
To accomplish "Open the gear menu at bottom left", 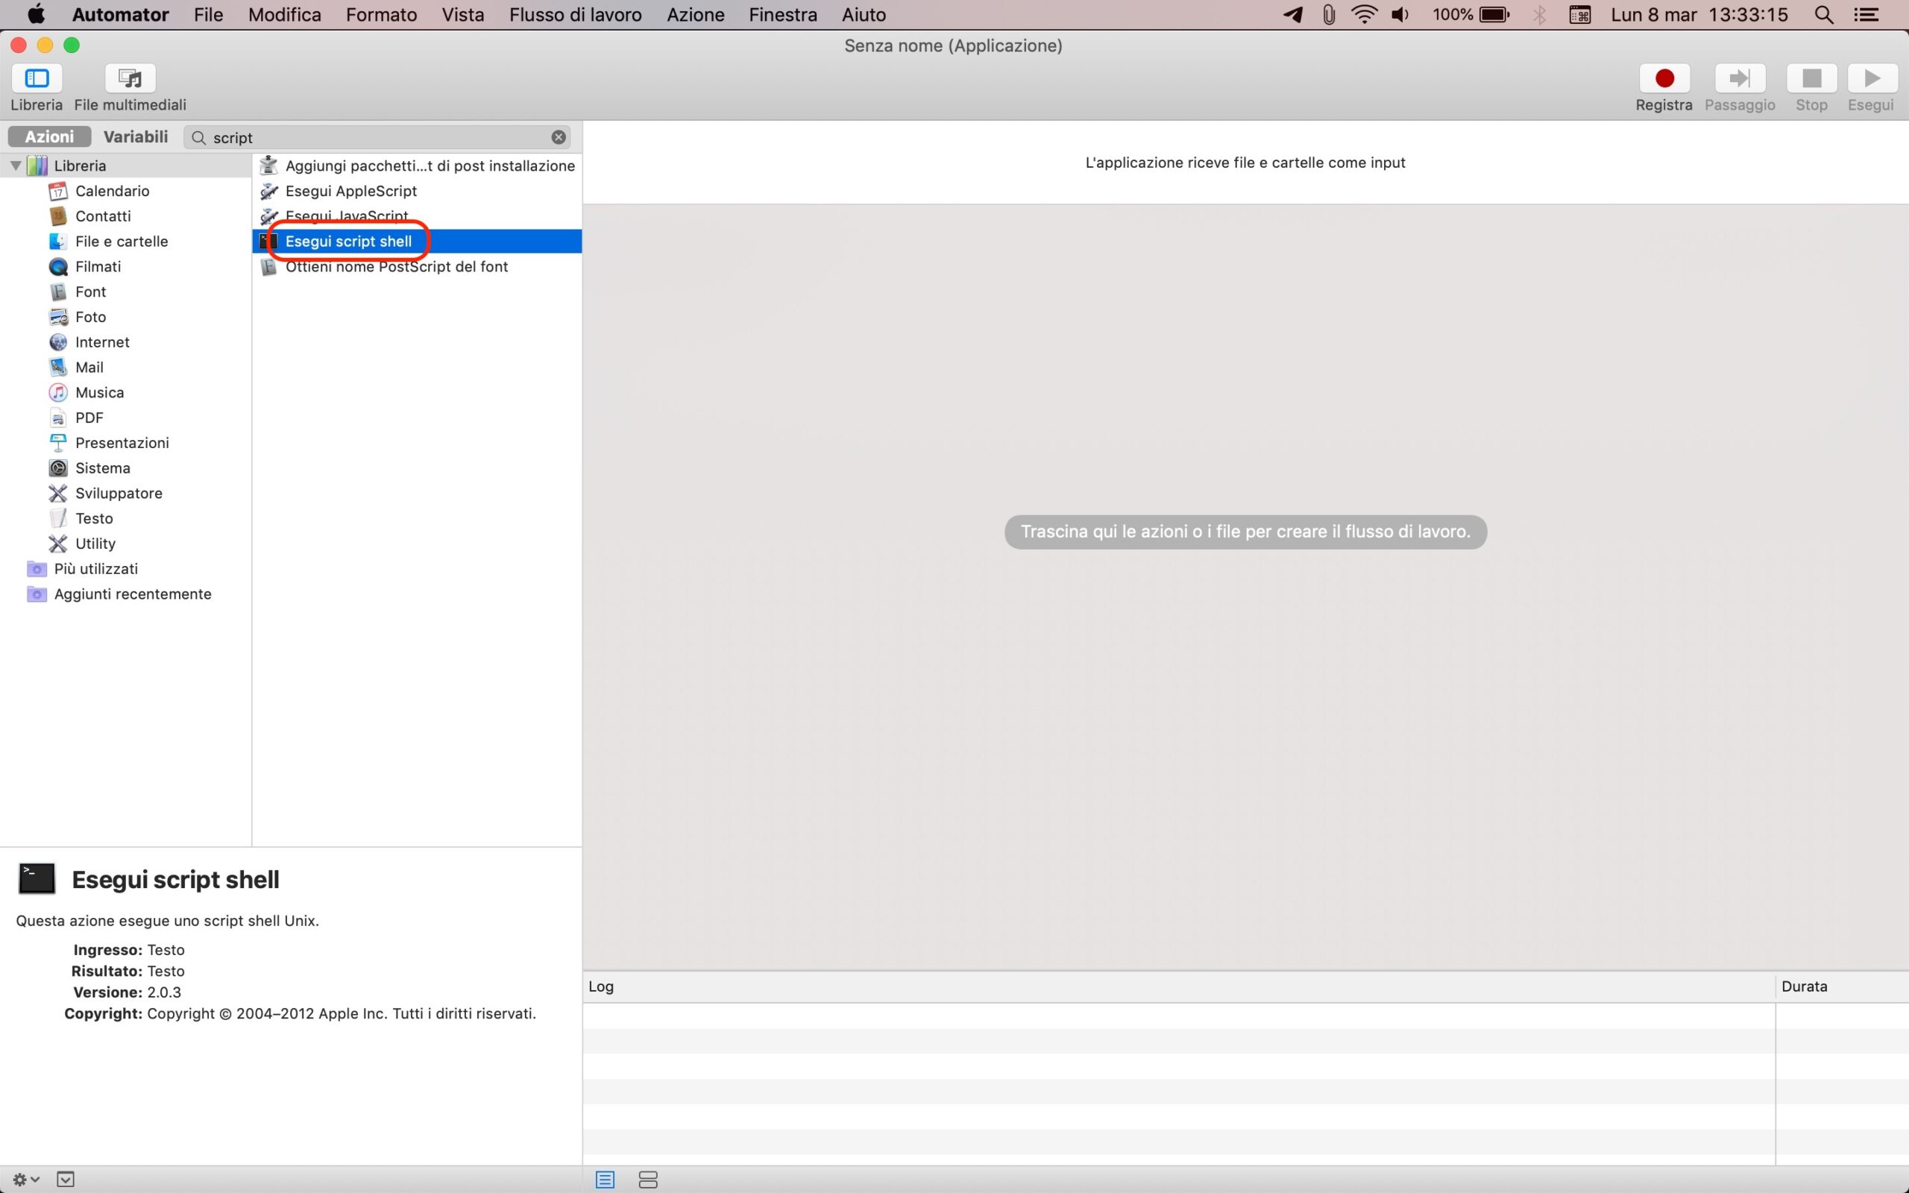I will [x=25, y=1179].
